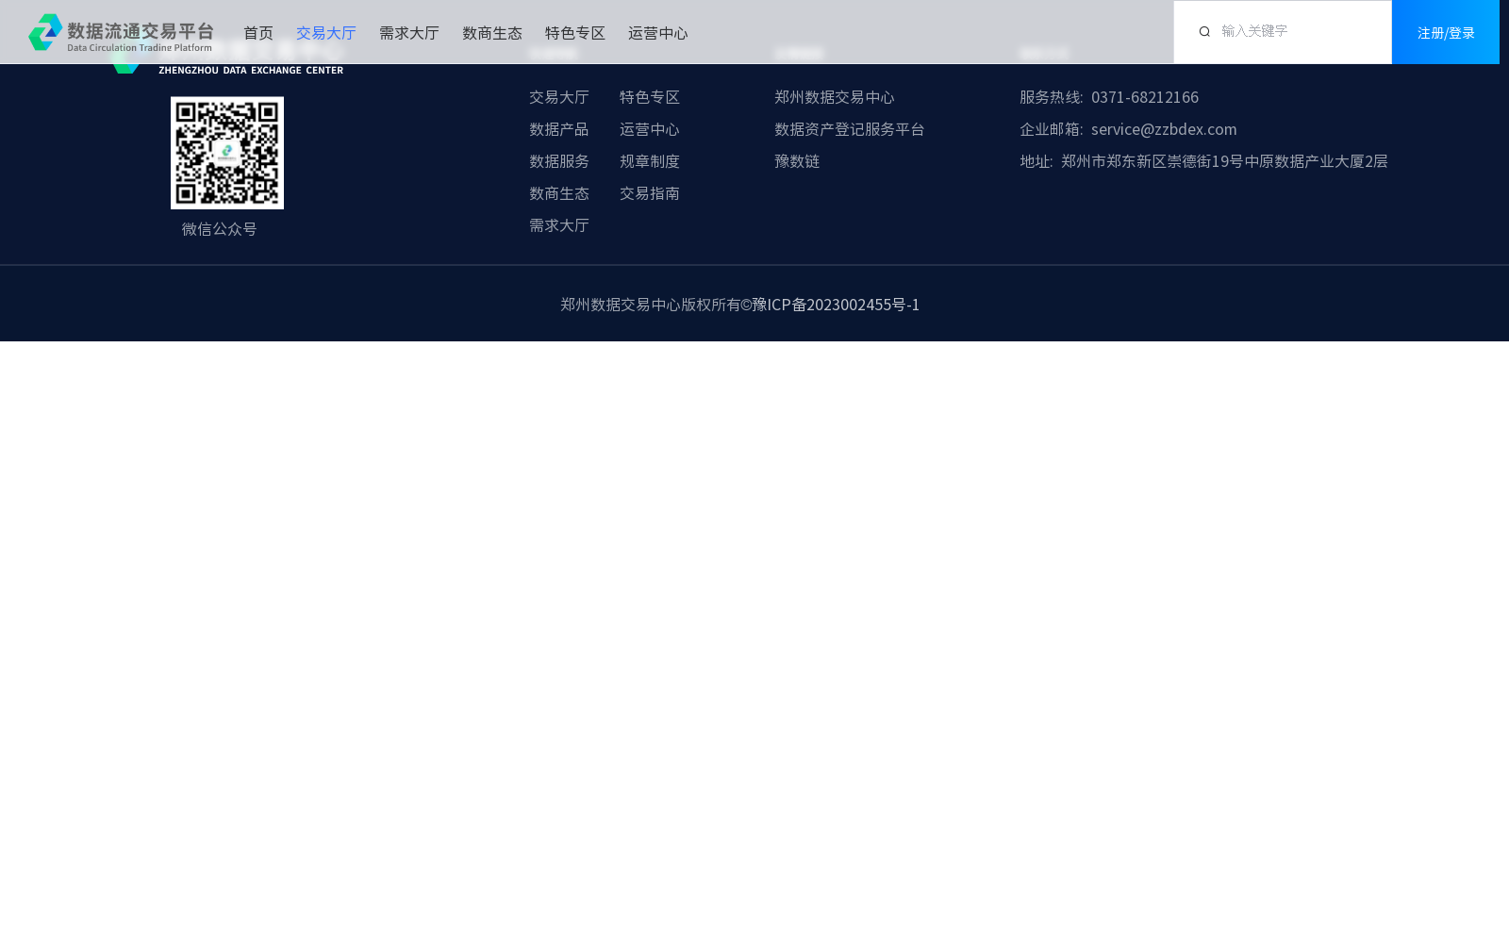This screenshot has width=1509, height=943.
Task: Focus the 输入关键字 search field
Action: (x=1283, y=32)
